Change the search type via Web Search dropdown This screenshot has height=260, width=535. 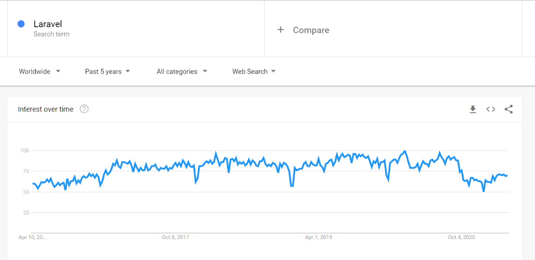[x=254, y=71]
